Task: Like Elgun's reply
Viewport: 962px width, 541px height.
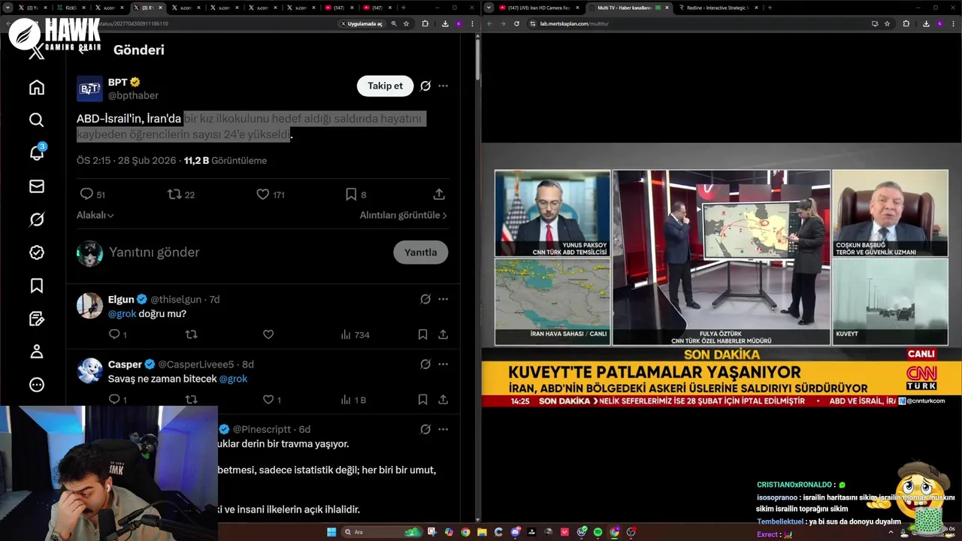Action: (x=268, y=334)
